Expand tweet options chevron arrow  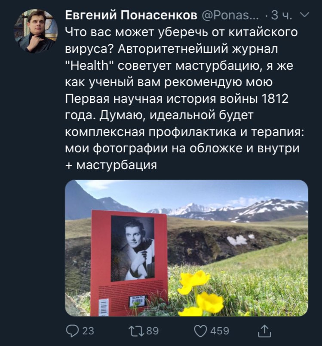click(x=305, y=15)
